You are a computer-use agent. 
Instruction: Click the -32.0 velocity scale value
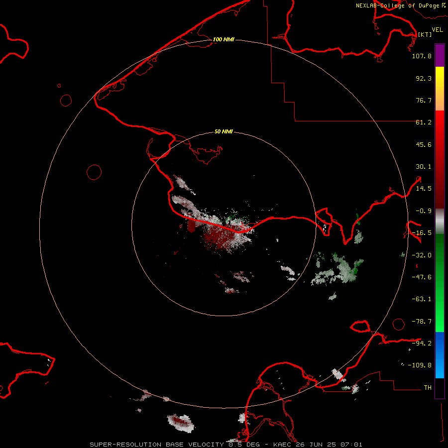point(422,255)
